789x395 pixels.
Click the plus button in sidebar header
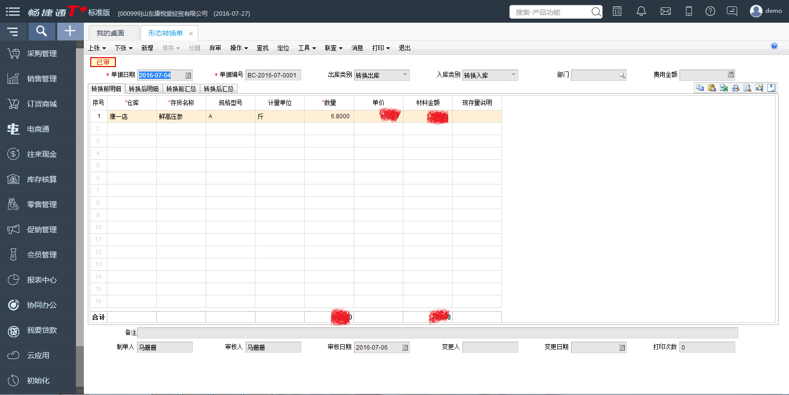tap(70, 32)
